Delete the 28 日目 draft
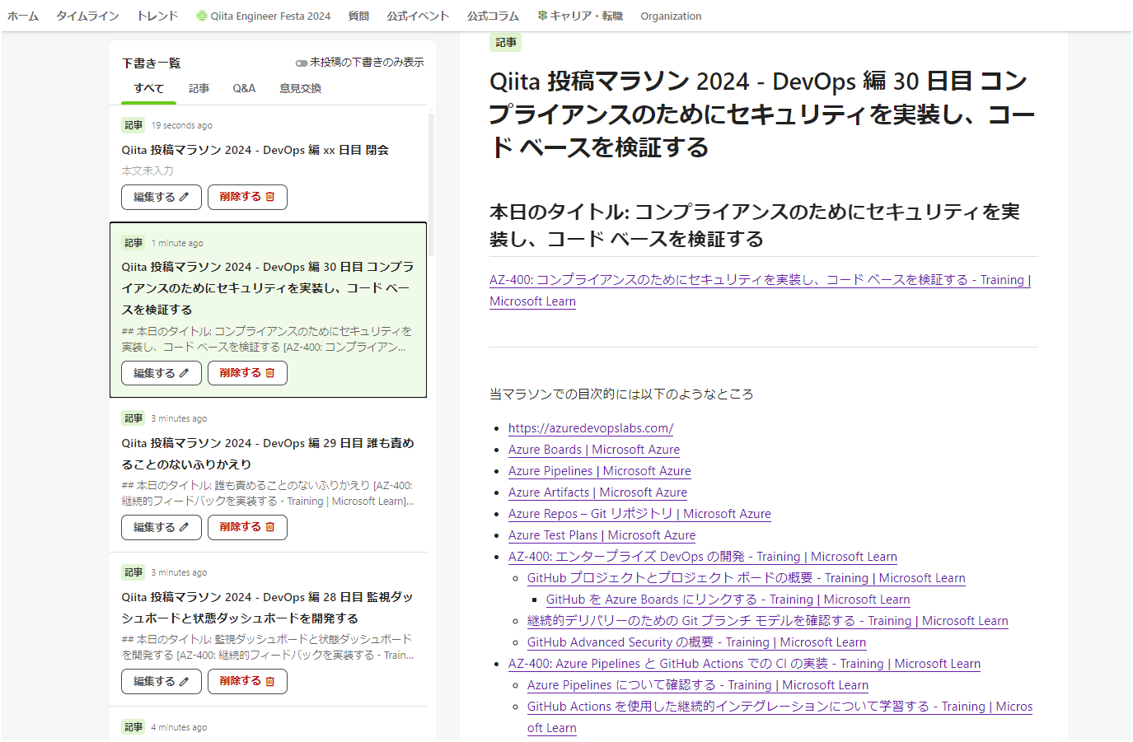The height and width of the screenshot is (742, 1133). [x=247, y=681]
